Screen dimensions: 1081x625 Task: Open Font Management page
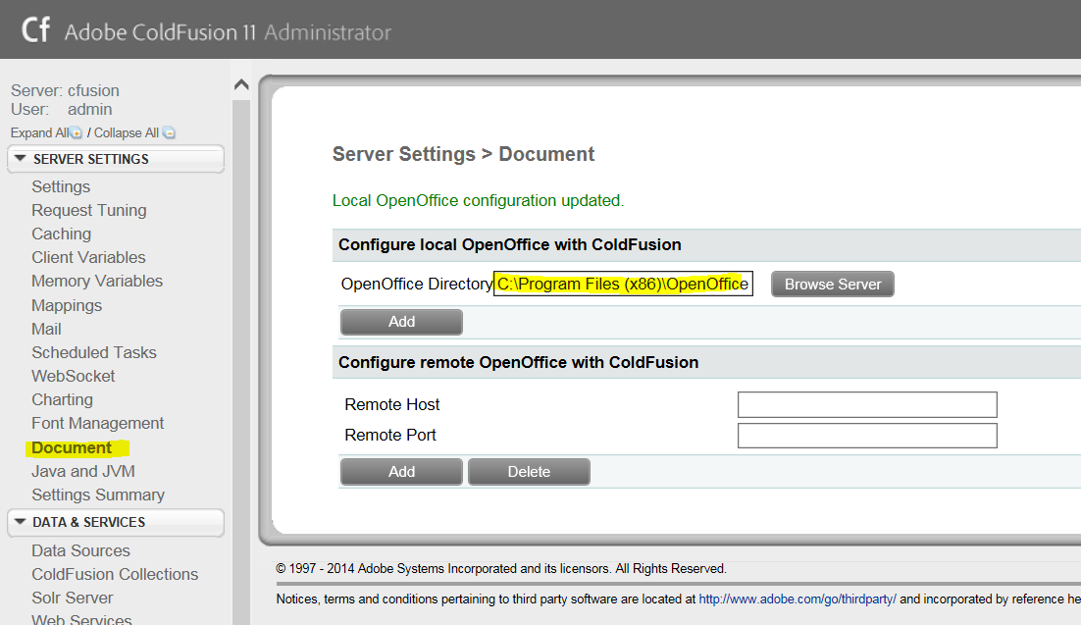click(98, 423)
